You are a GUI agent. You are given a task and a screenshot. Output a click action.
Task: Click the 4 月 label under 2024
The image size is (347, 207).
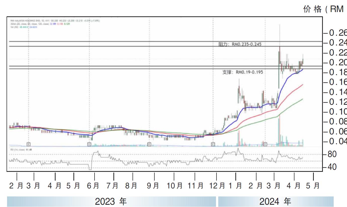[294, 186]
